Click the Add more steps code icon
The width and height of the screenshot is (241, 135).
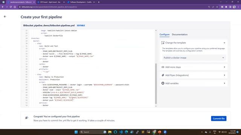tap(163, 67)
